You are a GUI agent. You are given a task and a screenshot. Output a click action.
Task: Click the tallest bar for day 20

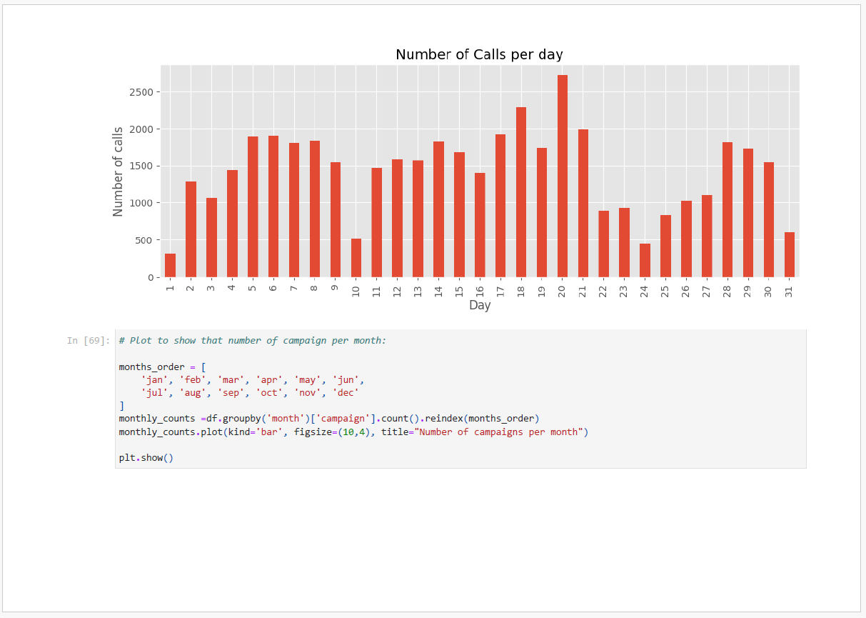click(x=562, y=176)
